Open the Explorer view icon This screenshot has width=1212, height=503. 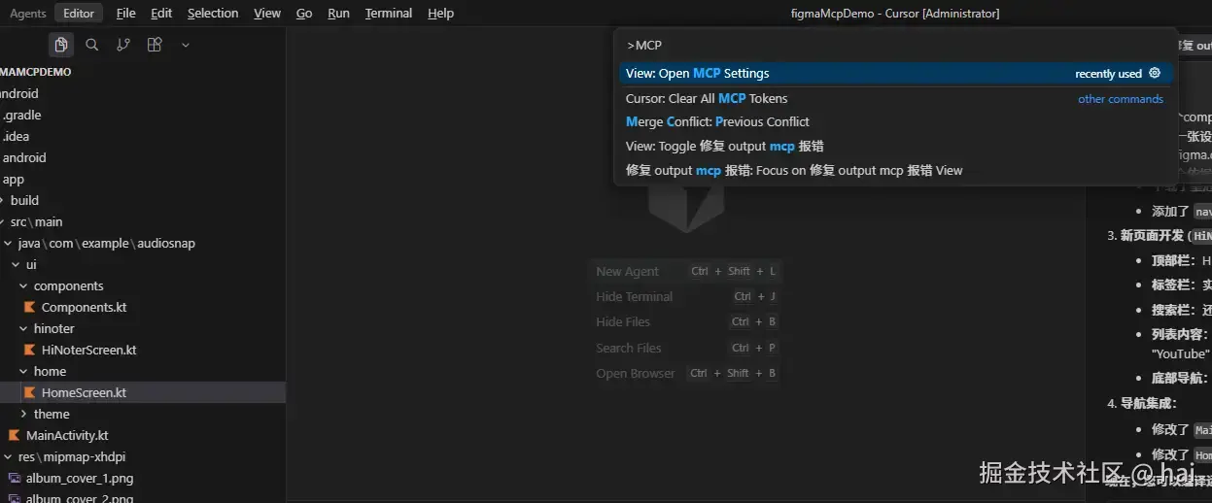click(x=61, y=45)
